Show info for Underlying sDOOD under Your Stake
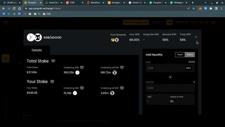The image size is (225, 127). pos(122,88)
